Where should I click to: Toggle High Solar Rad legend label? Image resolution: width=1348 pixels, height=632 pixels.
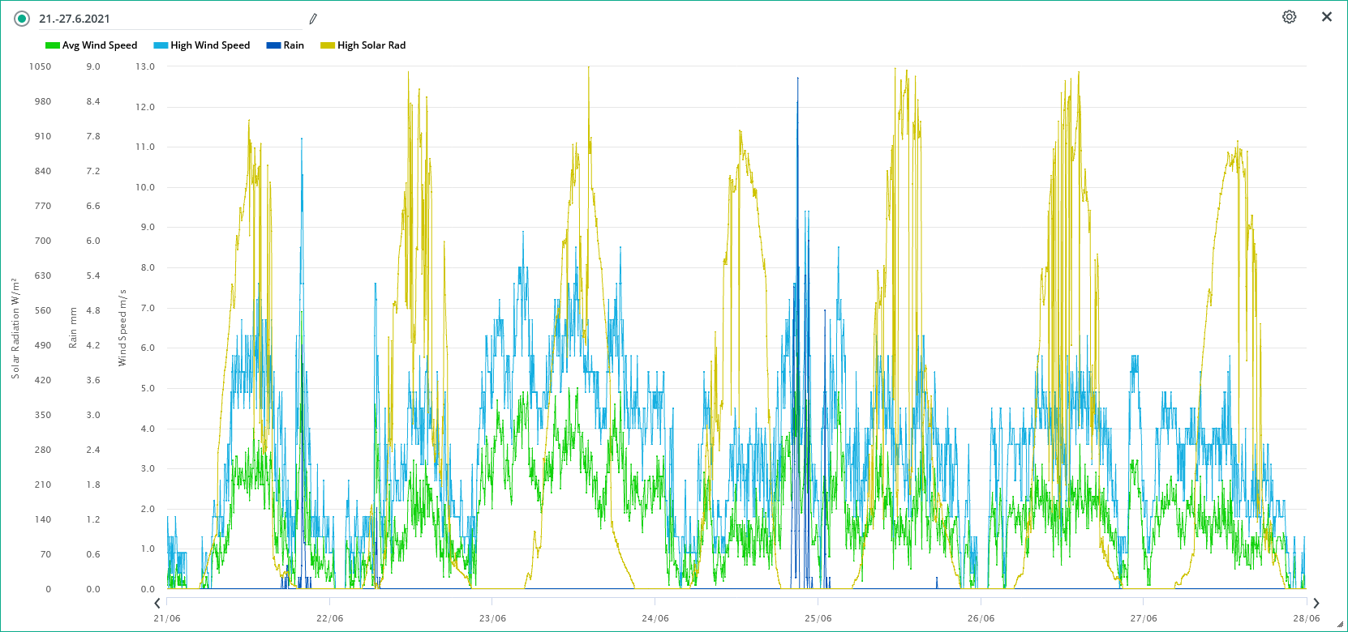tap(371, 45)
